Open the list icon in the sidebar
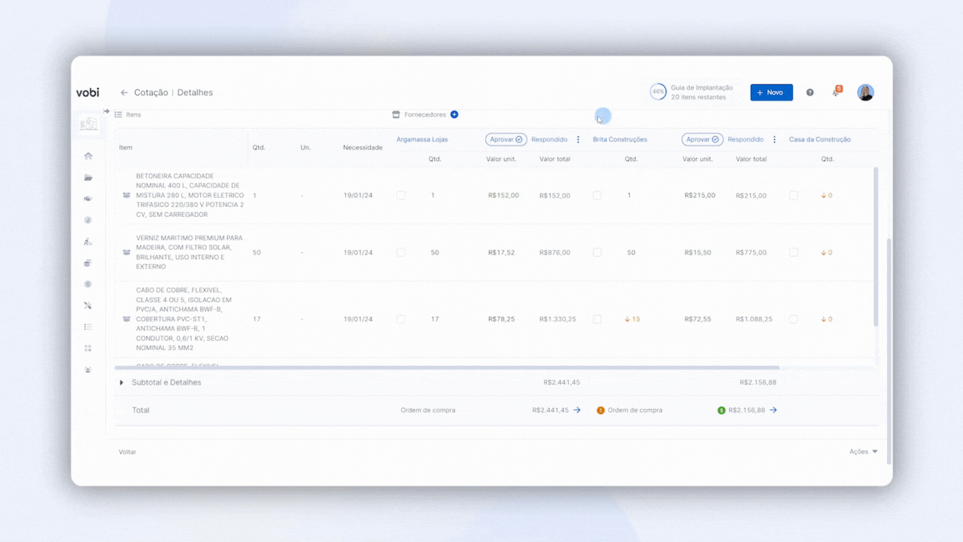 point(88,327)
